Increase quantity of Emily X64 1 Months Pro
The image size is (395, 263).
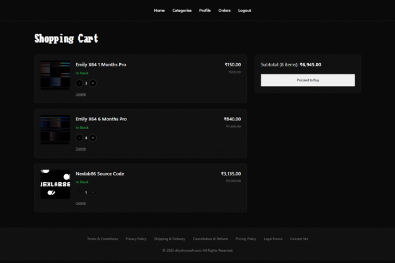coord(93,84)
